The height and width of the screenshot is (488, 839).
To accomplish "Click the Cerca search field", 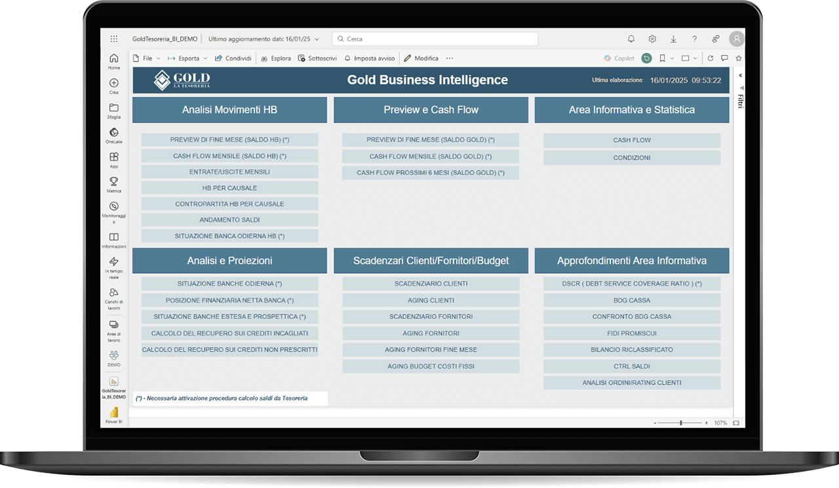I will point(435,39).
